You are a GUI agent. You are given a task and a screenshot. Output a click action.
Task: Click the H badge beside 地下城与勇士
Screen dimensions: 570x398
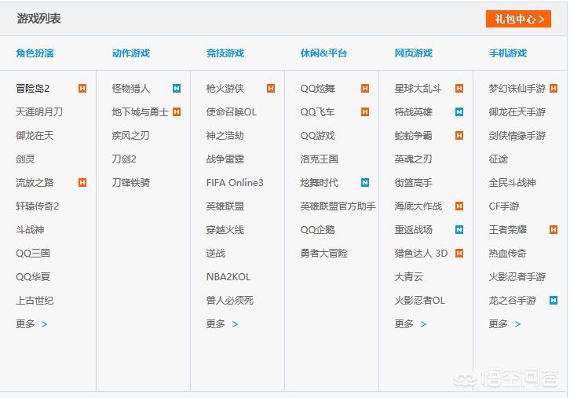[x=177, y=112]
